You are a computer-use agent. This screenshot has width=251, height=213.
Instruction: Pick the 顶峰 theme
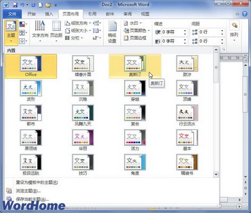[x=187, y=91]
